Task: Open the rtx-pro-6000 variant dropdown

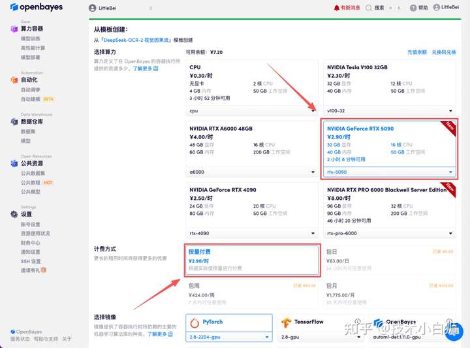Action: click(389, 233)
